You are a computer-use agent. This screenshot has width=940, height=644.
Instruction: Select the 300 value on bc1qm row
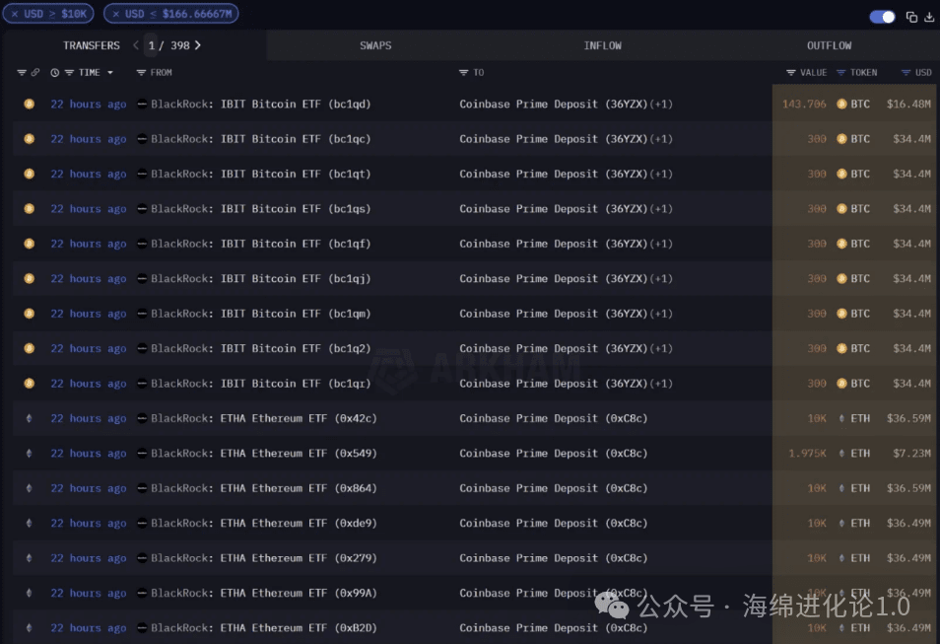pos(817,314)
